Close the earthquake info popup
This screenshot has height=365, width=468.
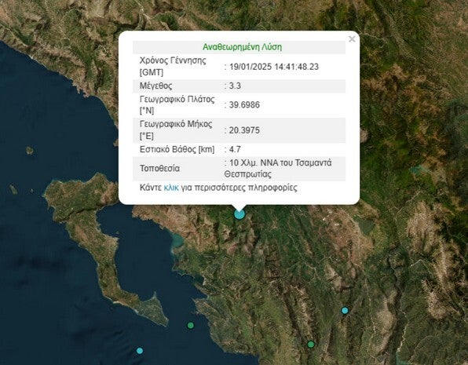tap(352, 39)
